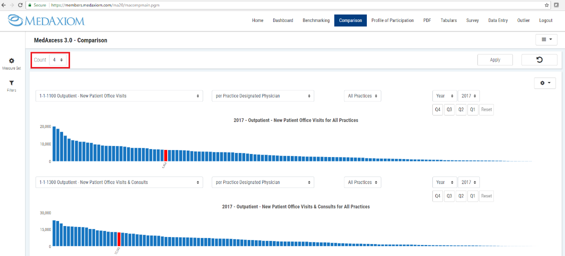Open the Count dropdown
The height and width of the screenshot is (256, 565).
tap(58, 60)
